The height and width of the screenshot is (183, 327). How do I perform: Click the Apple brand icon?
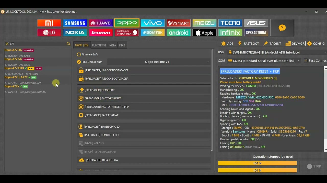[204, 33]
